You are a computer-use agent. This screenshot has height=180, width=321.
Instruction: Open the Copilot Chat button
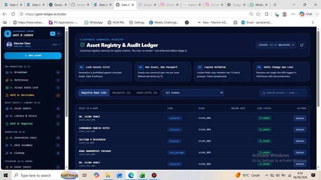306,14
